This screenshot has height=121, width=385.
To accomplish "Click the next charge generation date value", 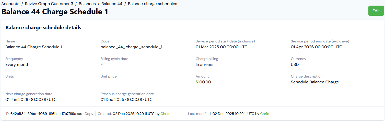I will pyautogui.click(x=31, y=100).
